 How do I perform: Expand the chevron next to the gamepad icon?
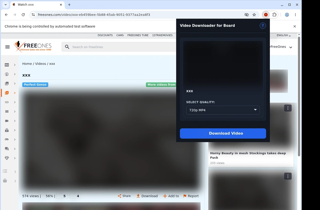point(15,139)
